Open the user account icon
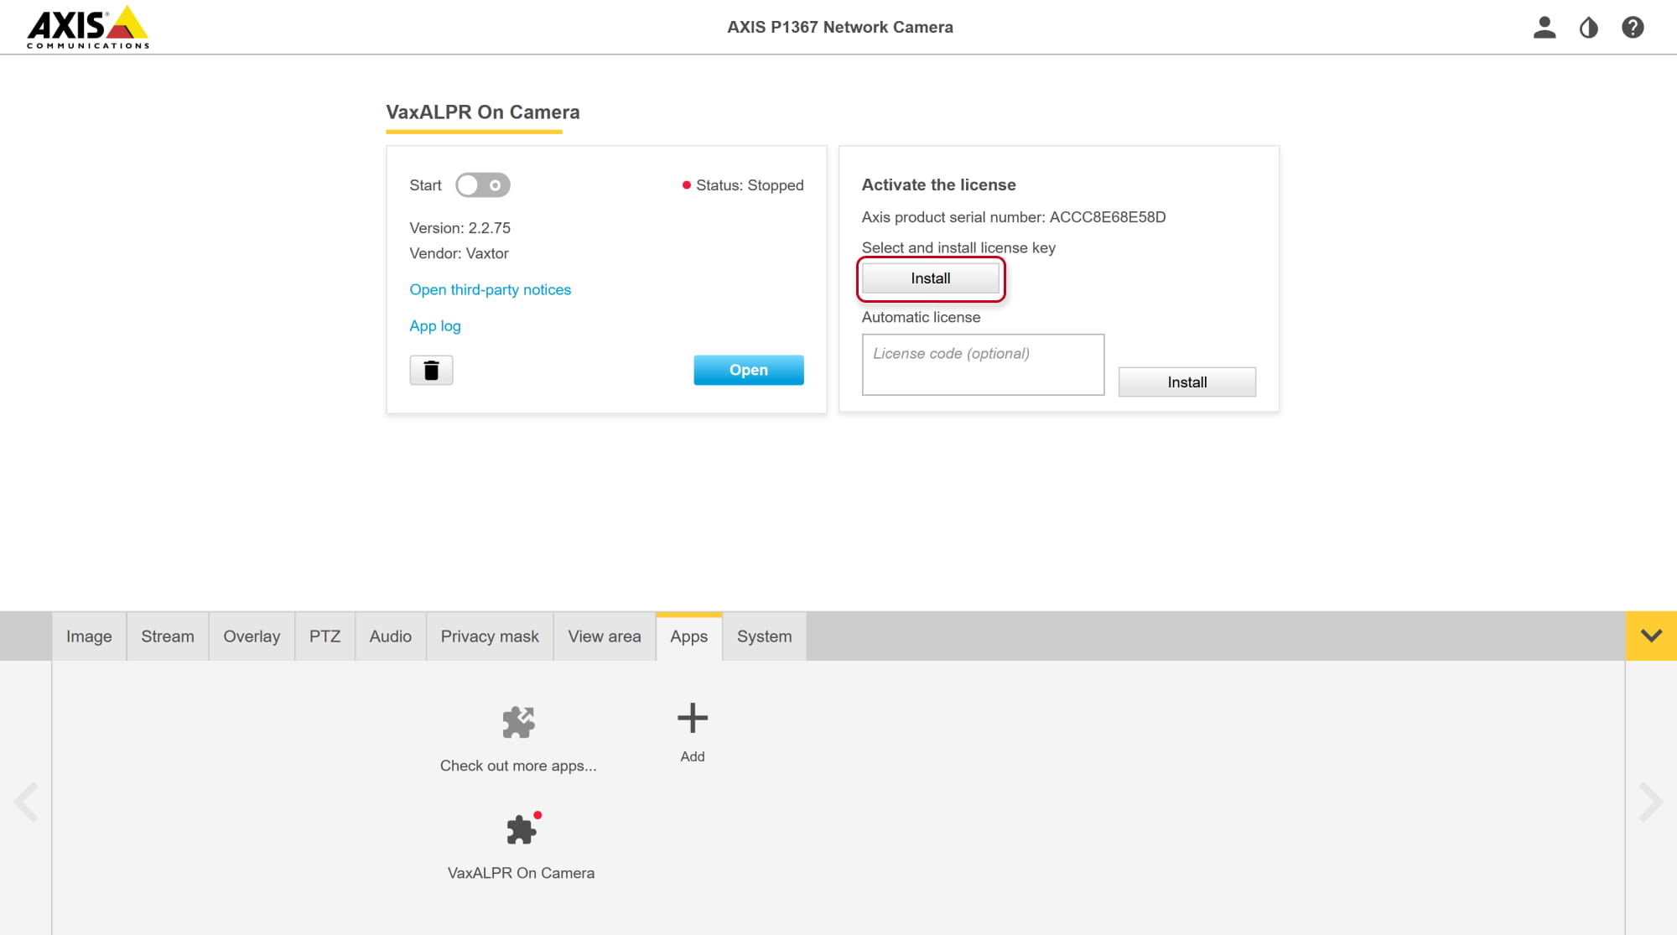Screen dimensions: 1677x935 tap(1545, 28)
